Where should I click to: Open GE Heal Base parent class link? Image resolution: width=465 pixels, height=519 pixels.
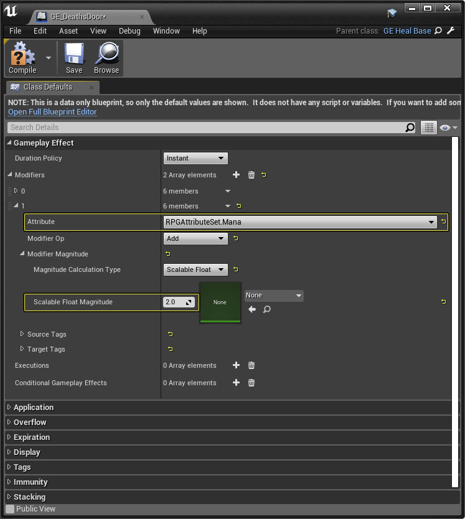tap(407, 30)
